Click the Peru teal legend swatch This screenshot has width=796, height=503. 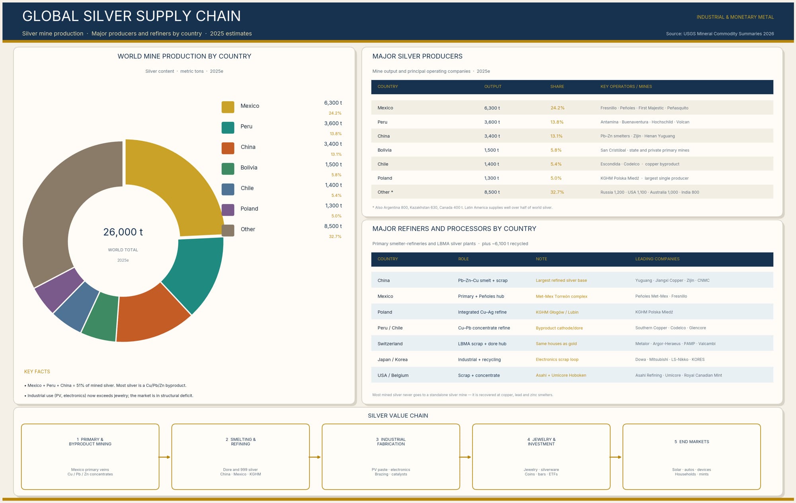click(228, 128)
